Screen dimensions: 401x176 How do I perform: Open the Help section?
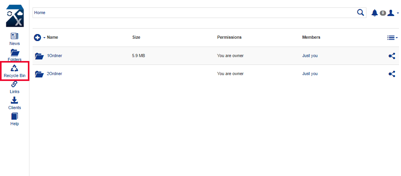click(x=15, y=119)
